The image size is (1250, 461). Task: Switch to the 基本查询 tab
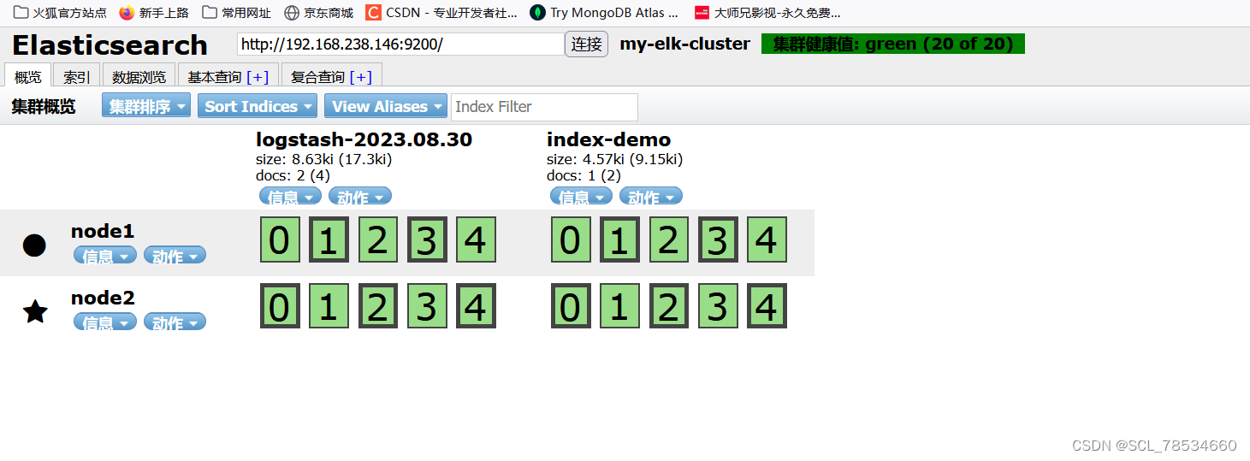[215, 76]
